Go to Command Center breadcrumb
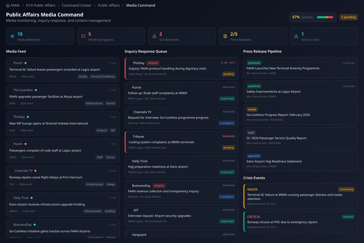Image resolution: width=364 pixels, height=243 pixels. click(77, 5)
